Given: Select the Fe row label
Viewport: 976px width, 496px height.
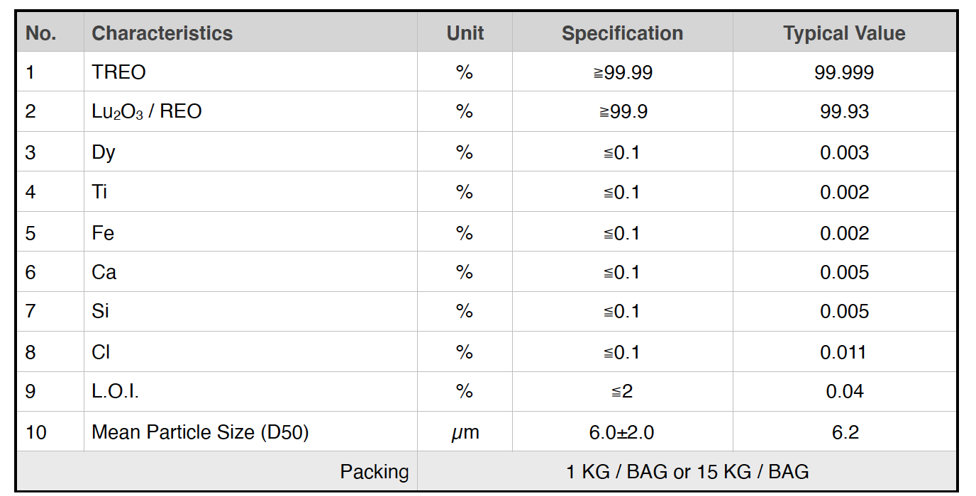Looking at the screenshot, I should click(103, 233).
